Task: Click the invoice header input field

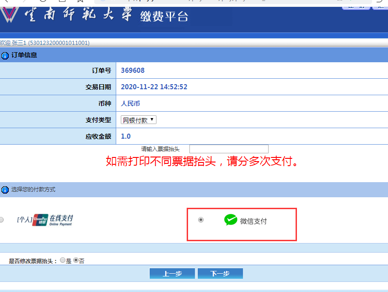Action: click(x=229, y=149)
